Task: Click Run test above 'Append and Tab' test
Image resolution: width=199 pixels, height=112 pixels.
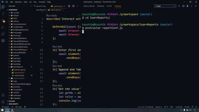Action: pyautogui.click(x=57, y=66)
